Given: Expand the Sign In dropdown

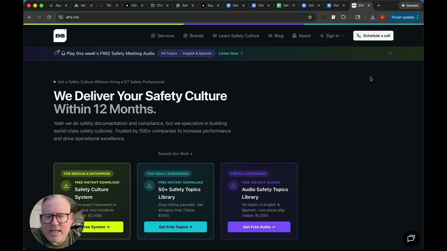Looking at the screenshot, I should (332, 36).
